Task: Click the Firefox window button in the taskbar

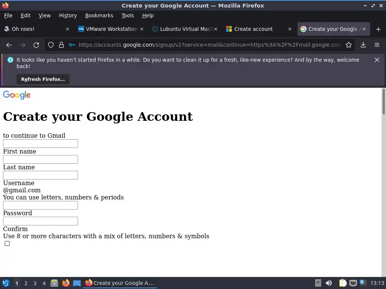Action: (120, 283)
